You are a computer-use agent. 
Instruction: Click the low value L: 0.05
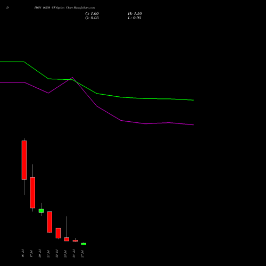click(134, 18)
